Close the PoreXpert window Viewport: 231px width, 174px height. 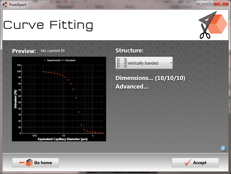(x=221, y=3)
